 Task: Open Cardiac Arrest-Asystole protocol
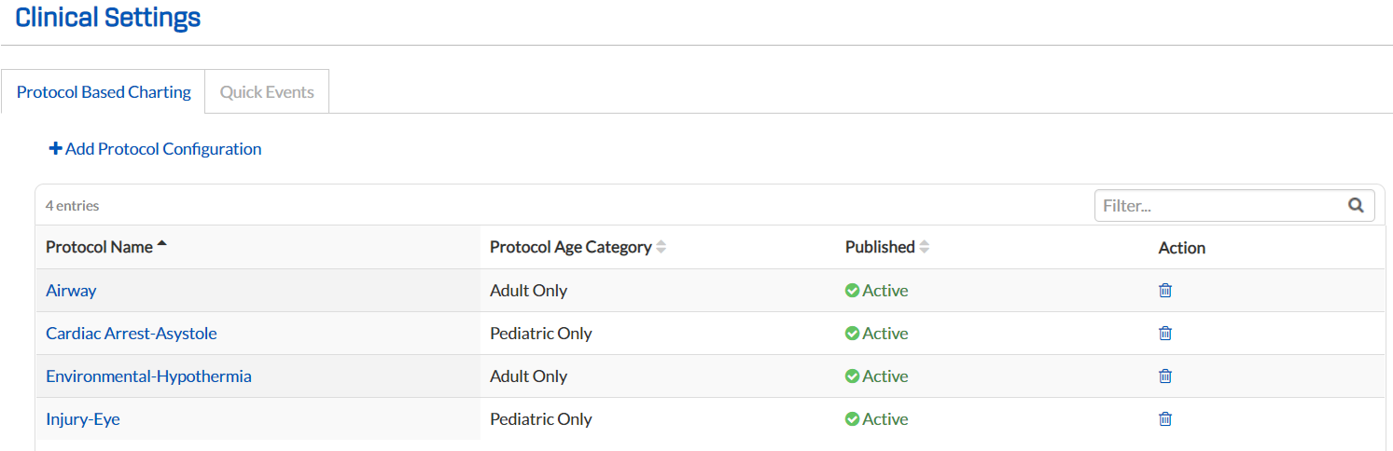pos(132,334)
